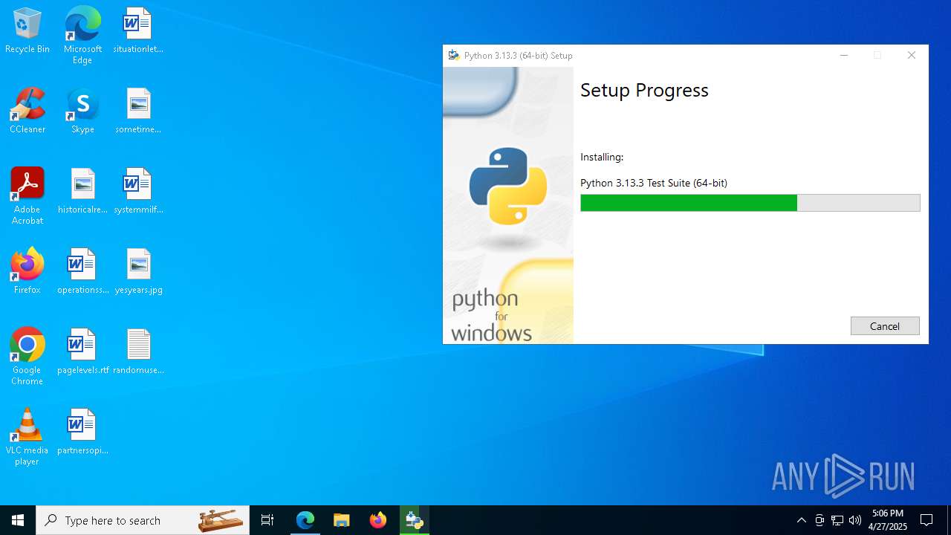This screenshot has width=951, height=535.
Task: Open the CCleaner desktop shortcut
Action: coord(27,111)
